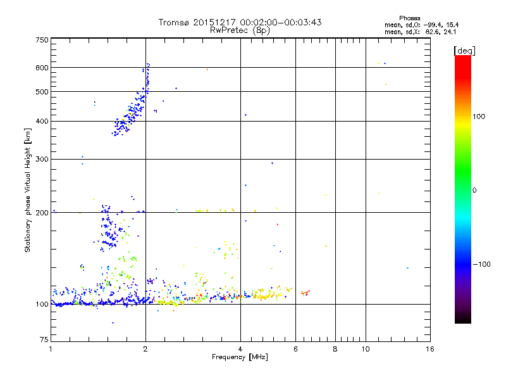The width and height of the screenshot is (506, 380).
Task: Click the '600' y-axis tick label
Action: pyautogui.click(x=42, y=68)
